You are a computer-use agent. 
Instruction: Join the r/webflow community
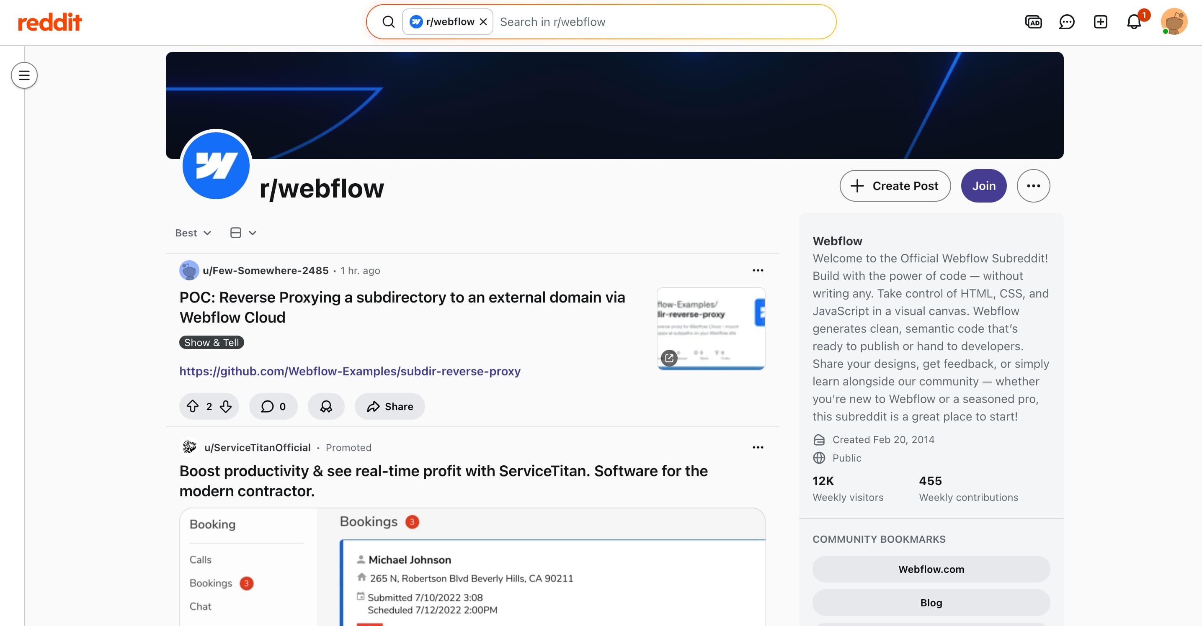984,185
